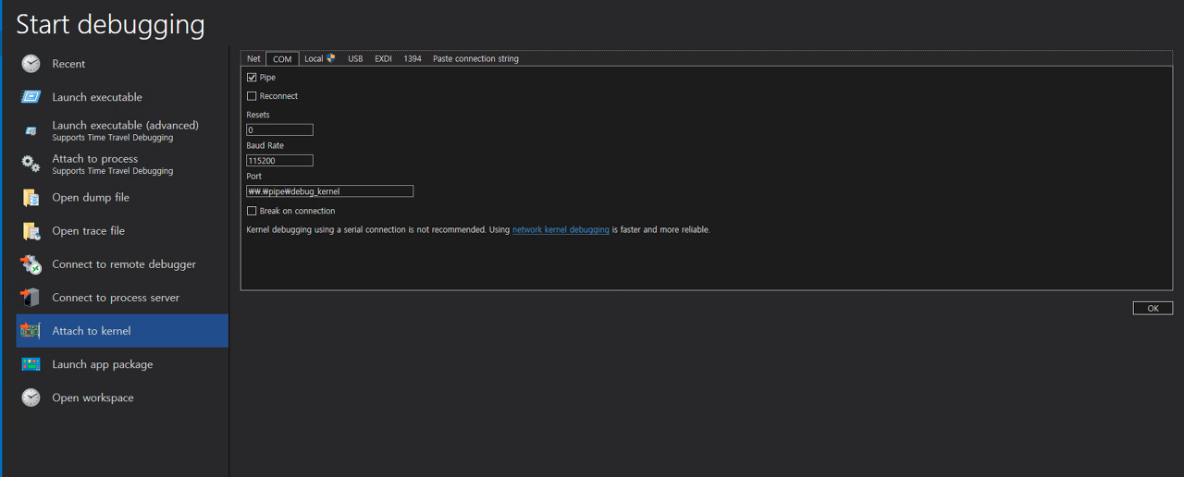The image size is (1184, 477).
Task: Click the Open trace file icon
Action: [x=31, y=231]
